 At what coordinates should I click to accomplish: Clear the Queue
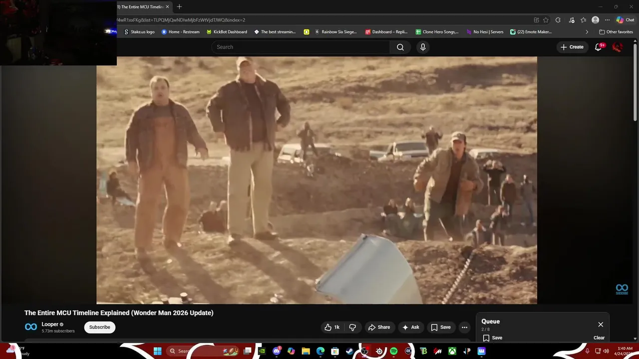click(x=599, y=338)
